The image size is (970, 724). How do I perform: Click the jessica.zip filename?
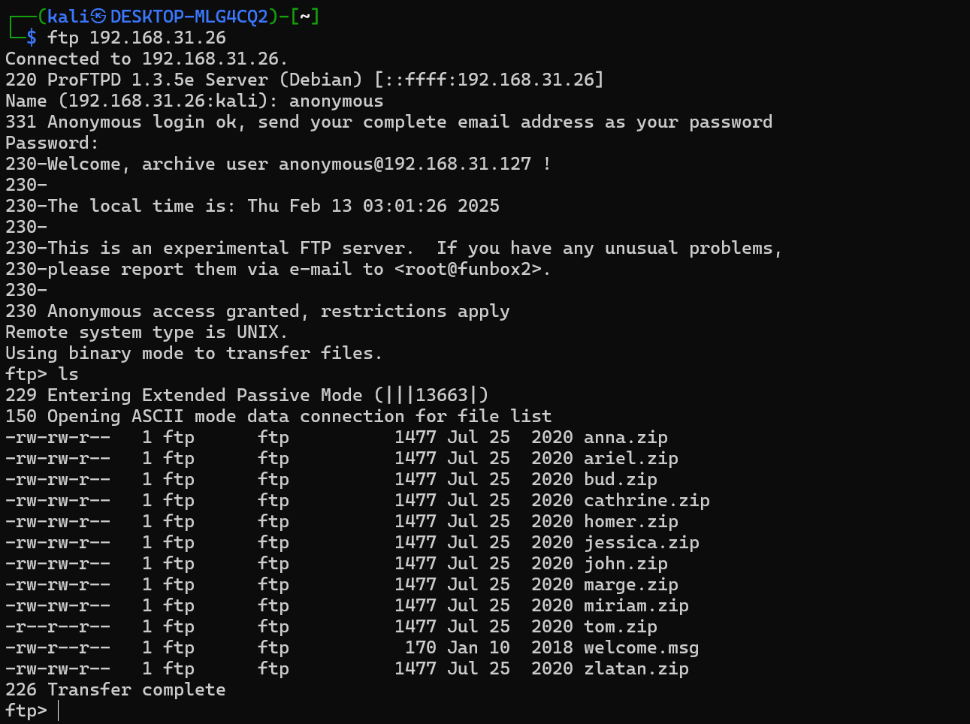641,542
